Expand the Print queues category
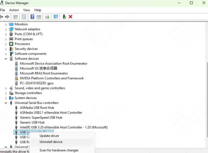This screenshot has width=208, height=153. pos(6,39)
